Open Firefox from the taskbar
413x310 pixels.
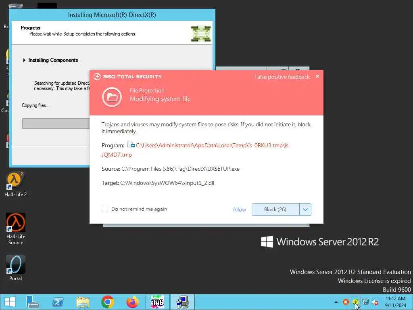click(x=132, y=302)
